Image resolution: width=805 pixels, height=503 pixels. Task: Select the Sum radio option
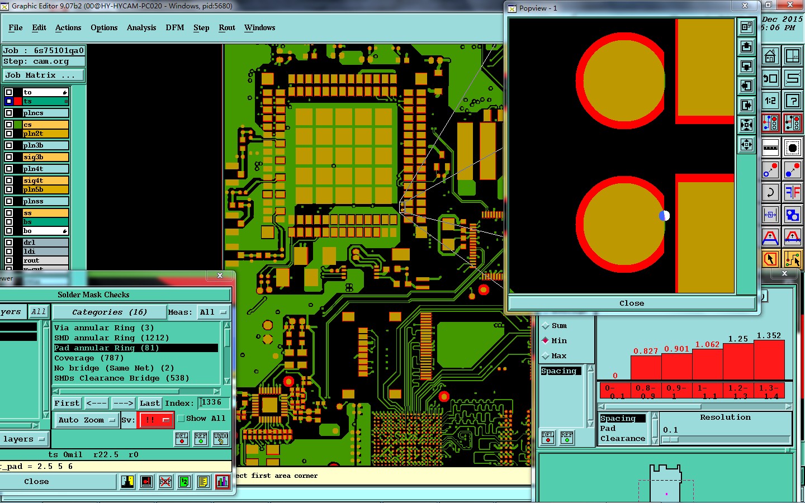point(545,326)
